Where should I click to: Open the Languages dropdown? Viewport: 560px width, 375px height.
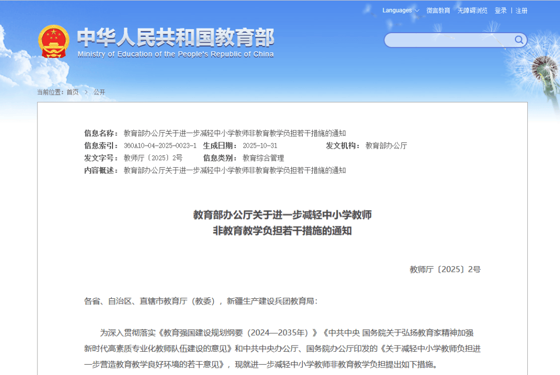401,10
